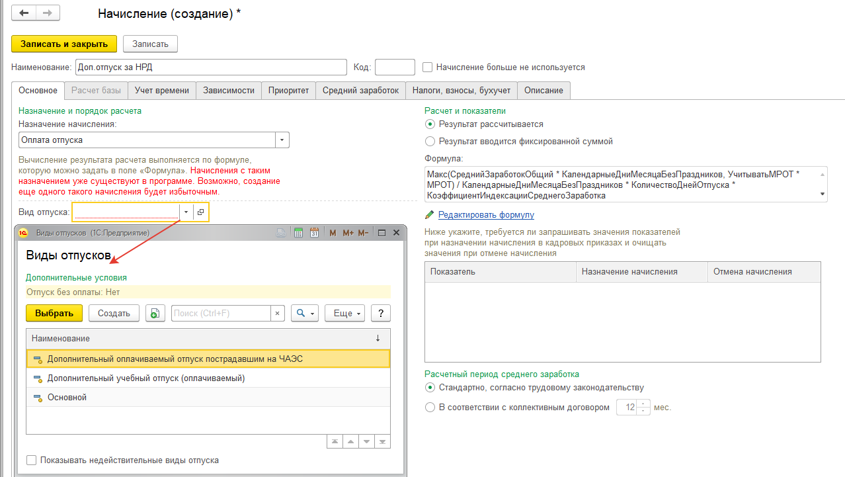The width and height of the screenshot is (845, 477).
Task: Move up one item in the list
Action: pyautogui.click(x=351, y=442)
